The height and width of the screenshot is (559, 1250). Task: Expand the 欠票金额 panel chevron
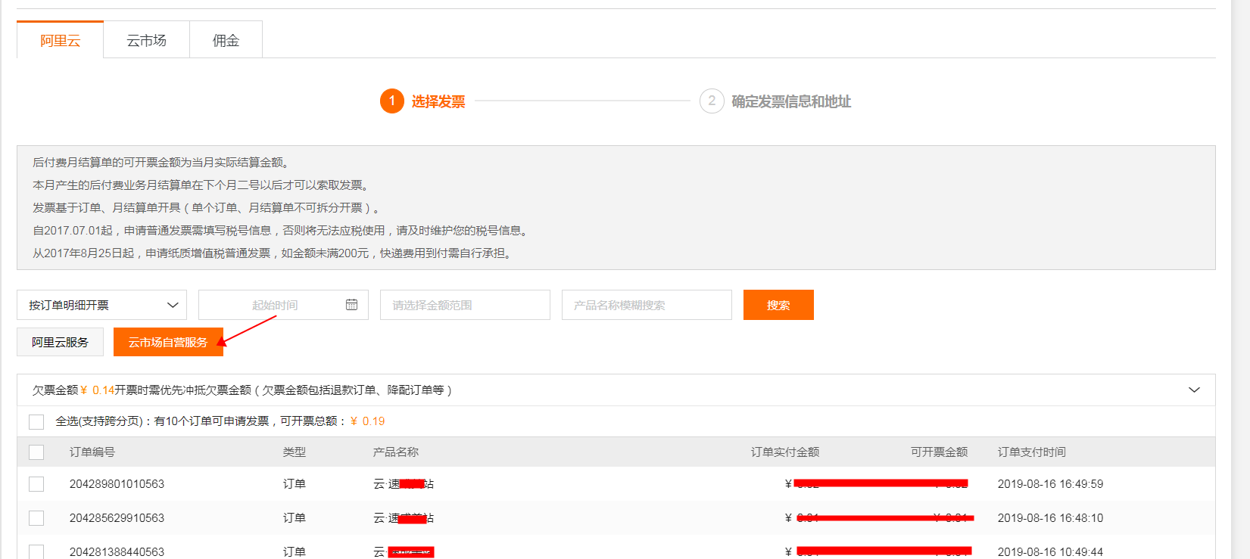(x=1194, y=390)
